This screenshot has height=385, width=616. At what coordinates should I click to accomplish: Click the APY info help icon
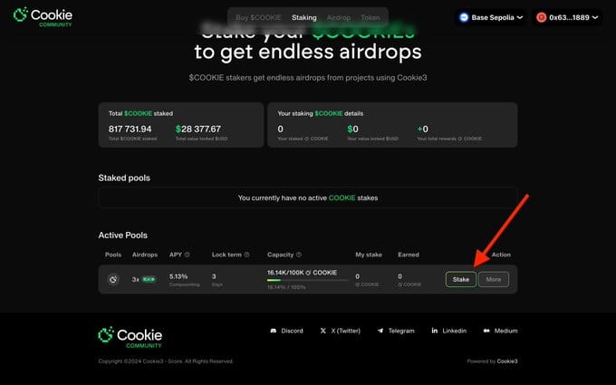point(187,255)
